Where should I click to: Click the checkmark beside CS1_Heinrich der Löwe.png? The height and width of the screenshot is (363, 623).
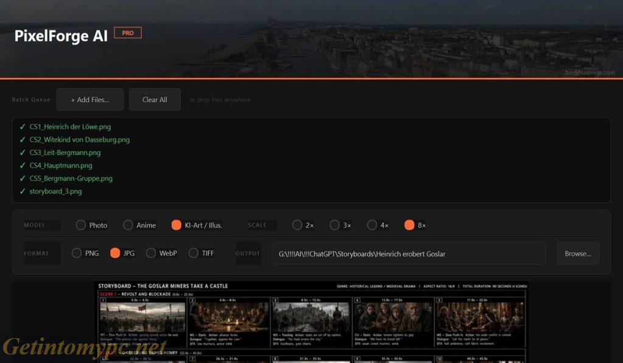tap(23, 126)
